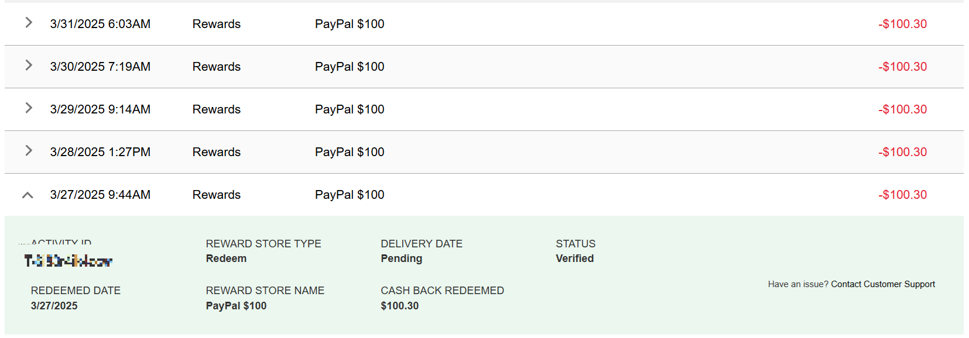Click the Reward Store Name PayPal $100 value

(x=236, y=306)
